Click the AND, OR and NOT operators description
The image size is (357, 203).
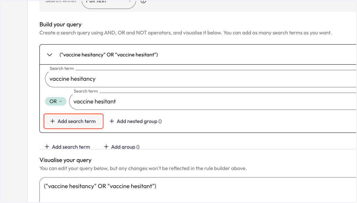coord(186,33)
